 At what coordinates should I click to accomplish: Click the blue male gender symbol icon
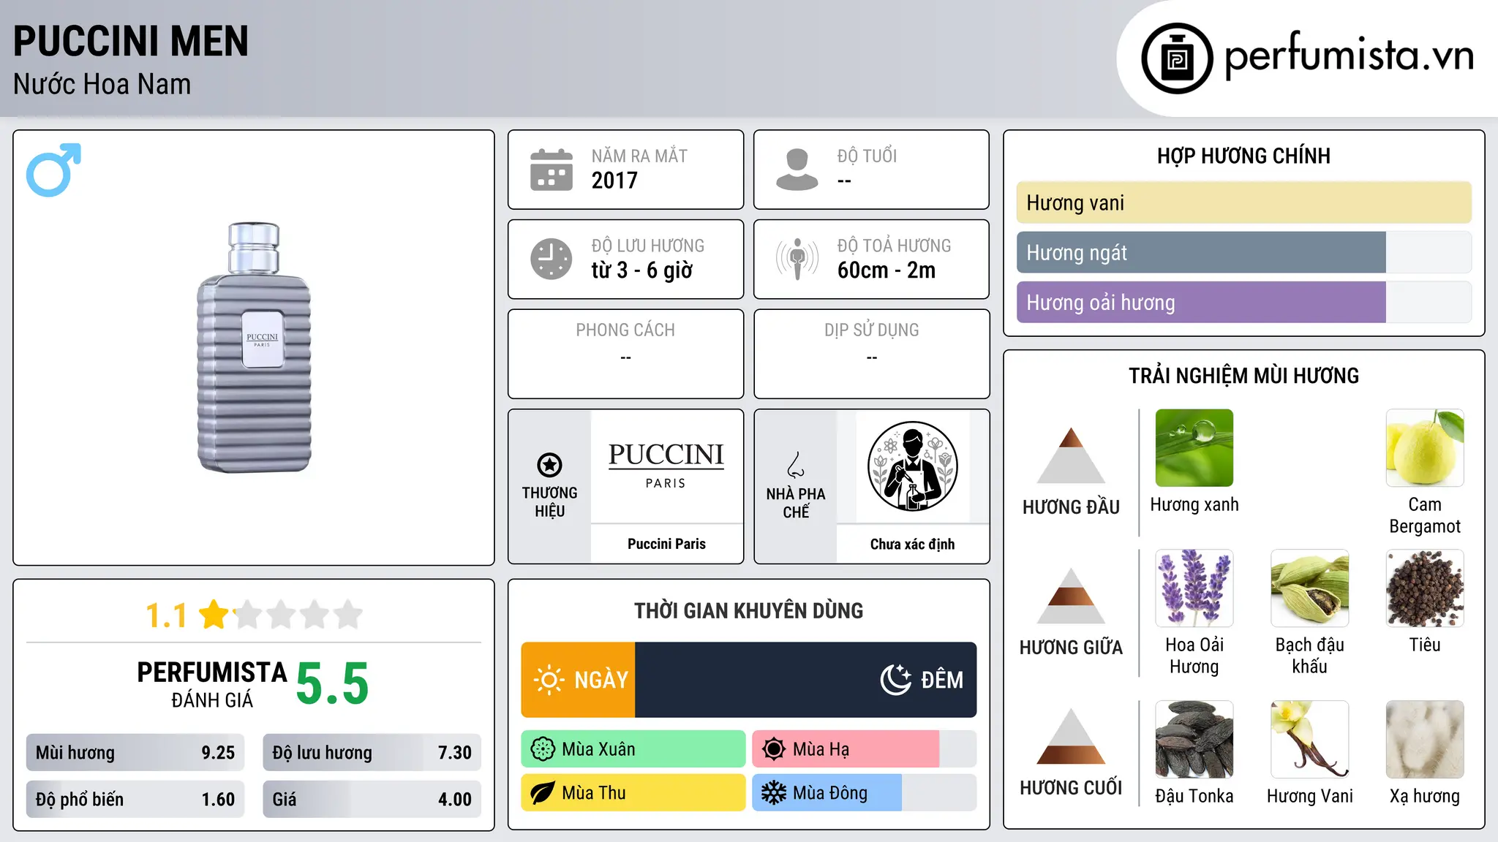pos(53,170)
